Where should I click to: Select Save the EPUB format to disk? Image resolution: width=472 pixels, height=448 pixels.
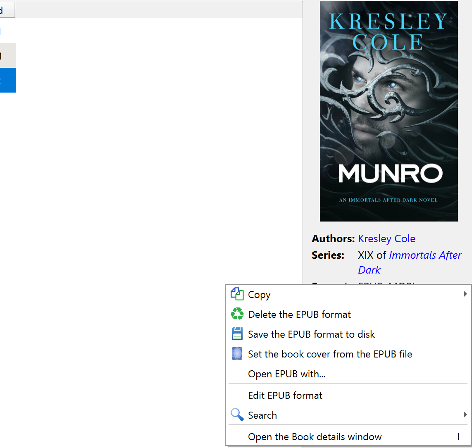(x=348, y=334)
